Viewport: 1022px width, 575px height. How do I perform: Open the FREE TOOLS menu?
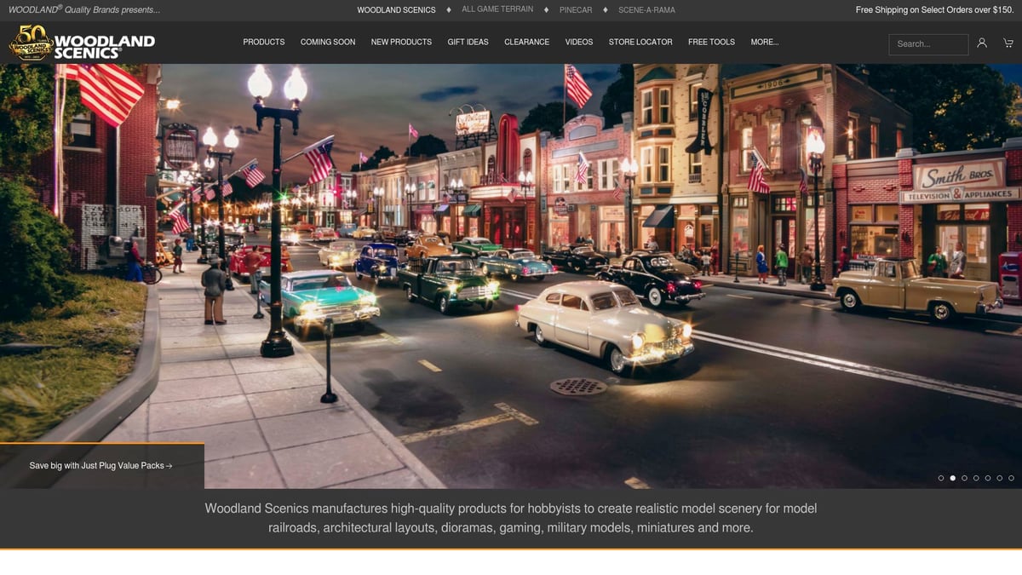[x=711, y=42]
